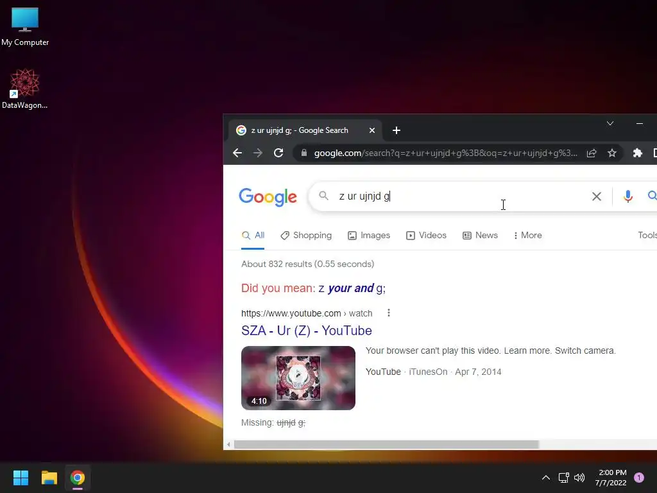657x493 pixels.
Task: Select the All results tab
Action: (x=253, y=235)
